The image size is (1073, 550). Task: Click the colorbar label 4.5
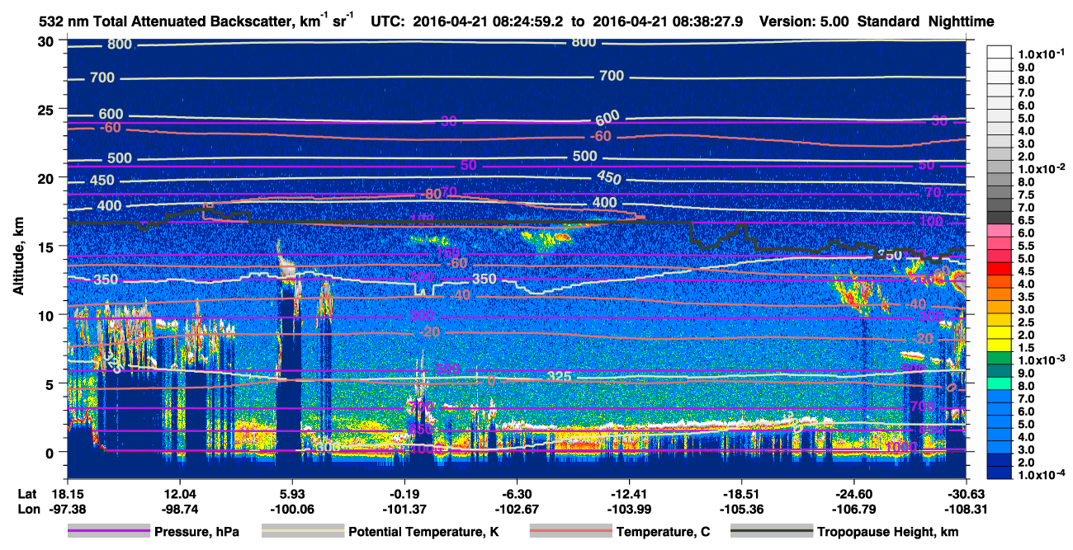pyautogui.click(x=1028, y=270)
